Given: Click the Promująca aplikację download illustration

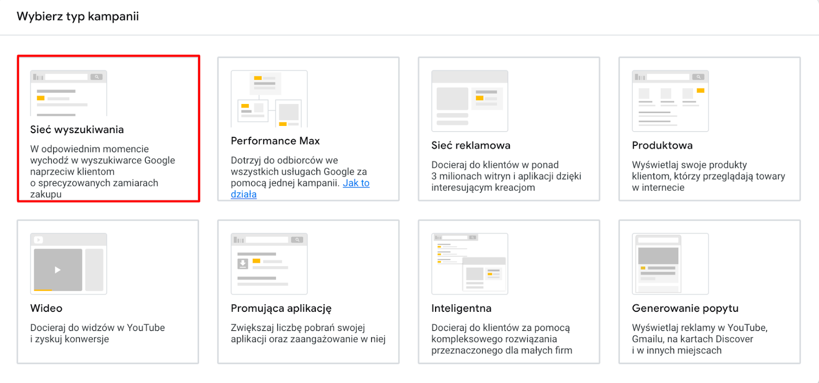Looking at the screenshot, I should pyautogui.click(x=269, y=264).
